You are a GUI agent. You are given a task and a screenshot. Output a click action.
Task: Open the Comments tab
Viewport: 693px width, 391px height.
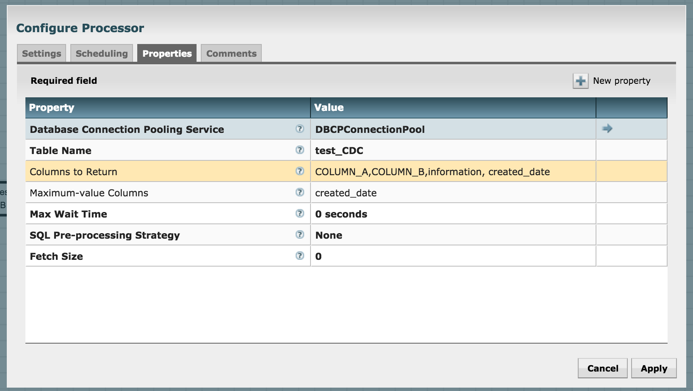click(231, 53)
